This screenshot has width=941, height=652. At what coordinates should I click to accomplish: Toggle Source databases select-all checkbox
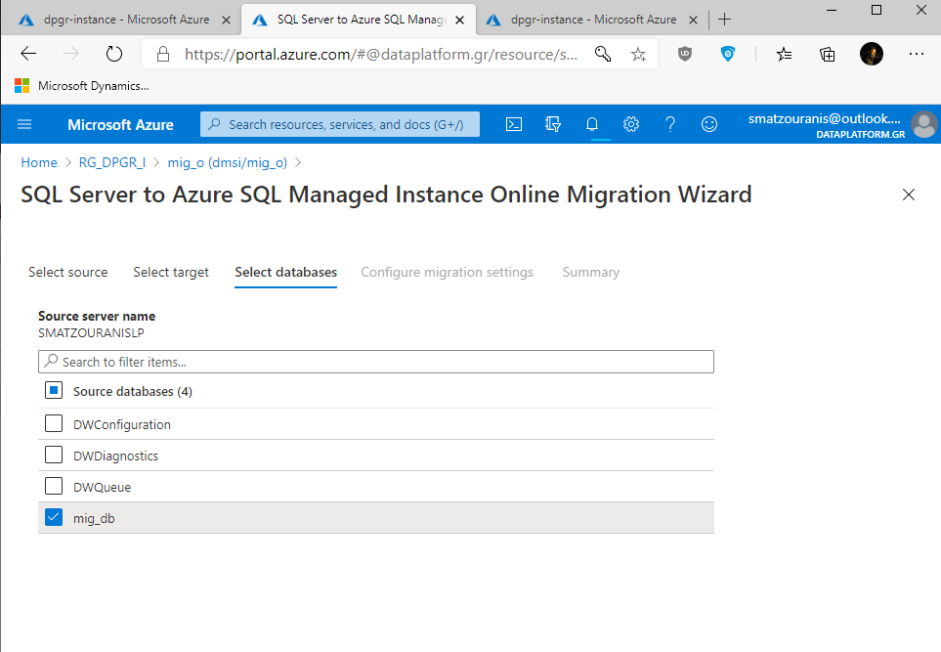54,391
